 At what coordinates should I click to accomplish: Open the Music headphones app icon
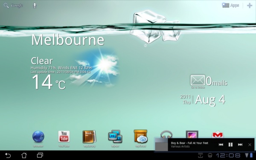[166, 134]
